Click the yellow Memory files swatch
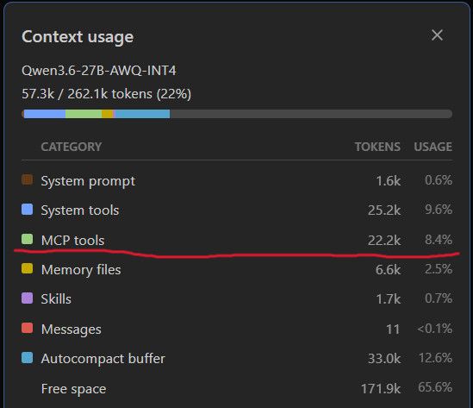 28,268
